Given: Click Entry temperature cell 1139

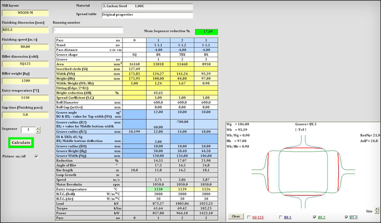Looking at the screenshot, I should [x=182, y=189].
